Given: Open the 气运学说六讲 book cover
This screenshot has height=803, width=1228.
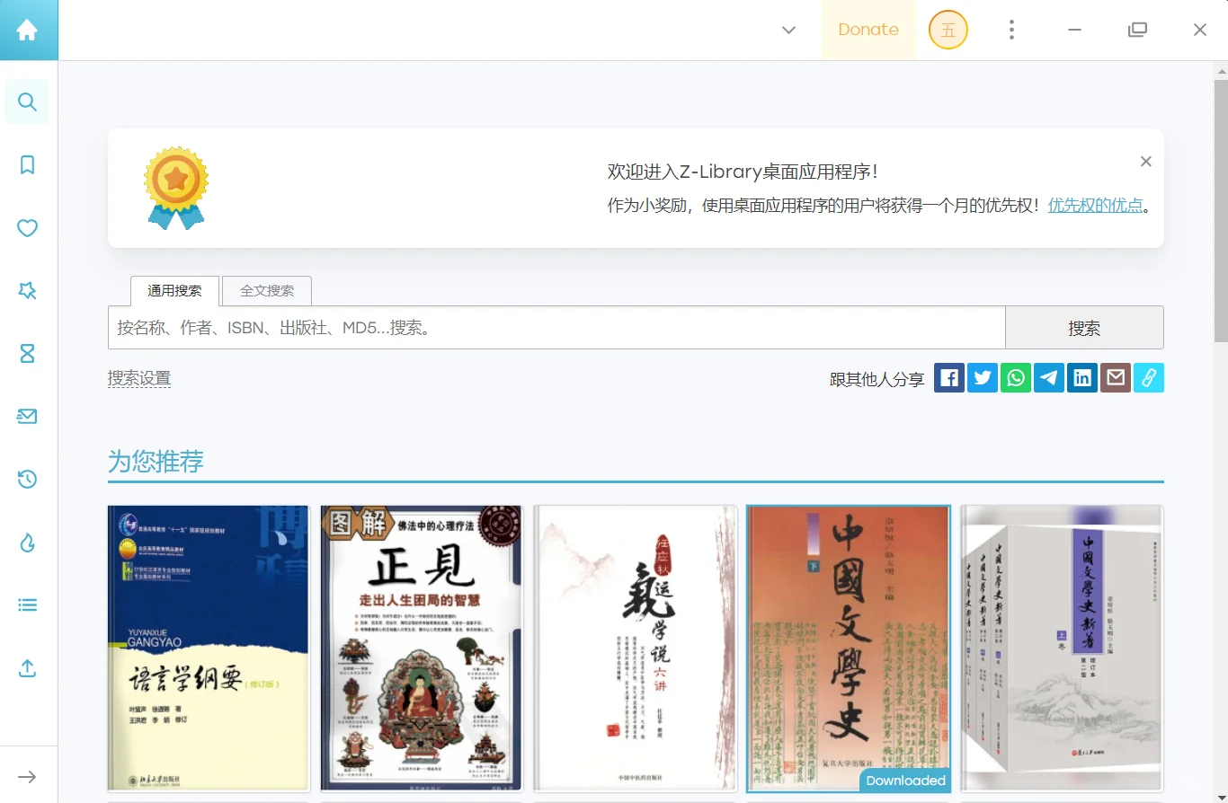Looking at the screenshot, I should 635,649.
